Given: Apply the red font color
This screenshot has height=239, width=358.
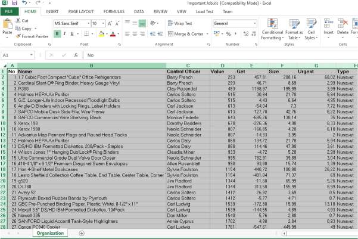Looking at the screenshot, I should [113, 34].
